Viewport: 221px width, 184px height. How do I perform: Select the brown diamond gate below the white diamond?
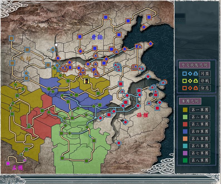[x=53, y=50]
